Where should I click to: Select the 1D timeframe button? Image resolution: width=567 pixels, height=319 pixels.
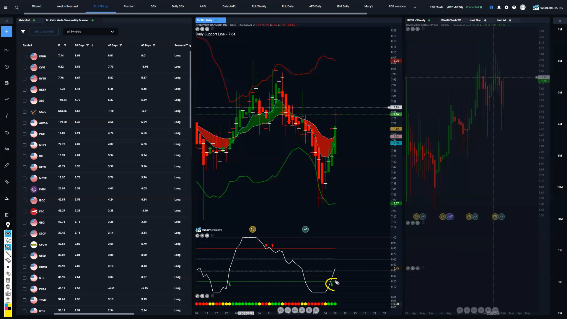tap(560, 282)
